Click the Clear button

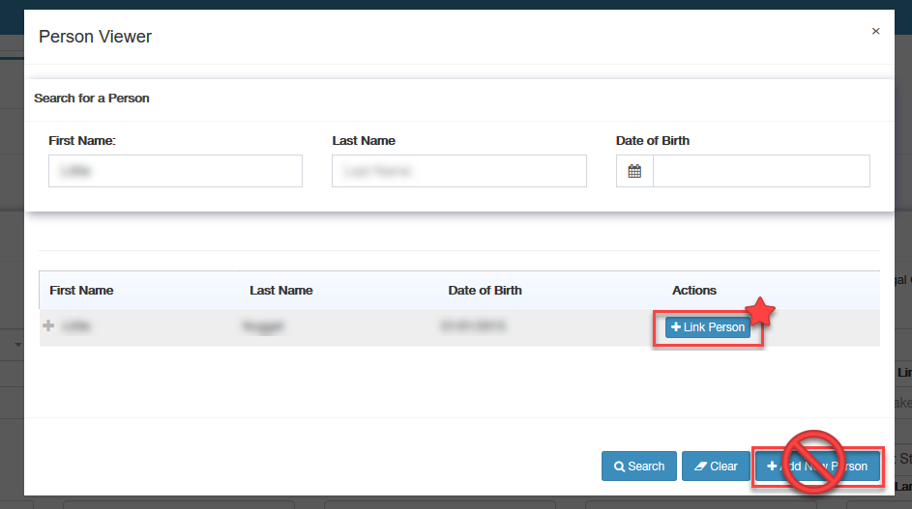tap(716, 466)
